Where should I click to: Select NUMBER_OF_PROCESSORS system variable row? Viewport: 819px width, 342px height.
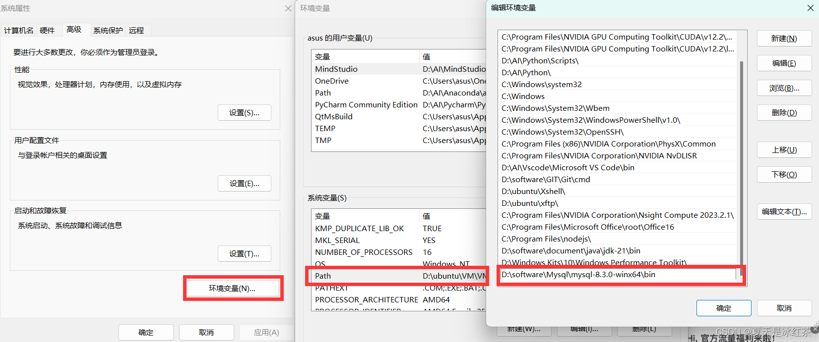(399, 252)
